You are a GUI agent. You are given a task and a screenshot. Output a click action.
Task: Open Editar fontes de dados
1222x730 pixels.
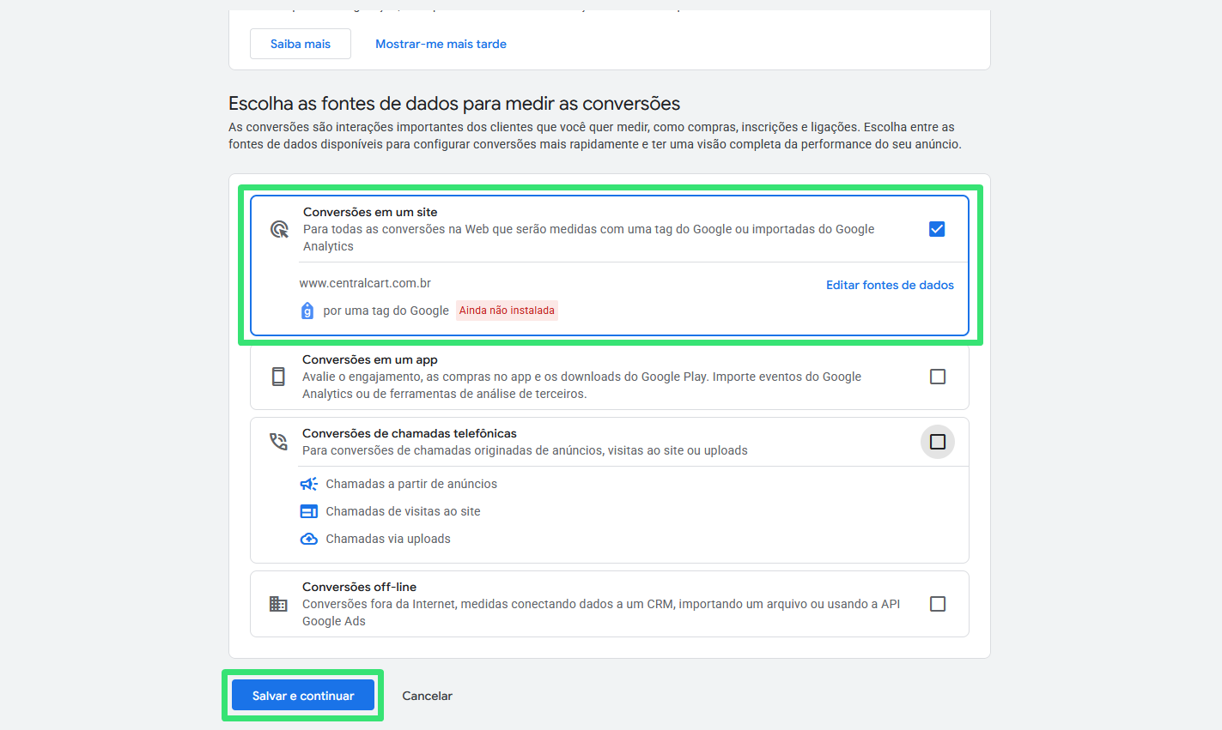(890, 284)
